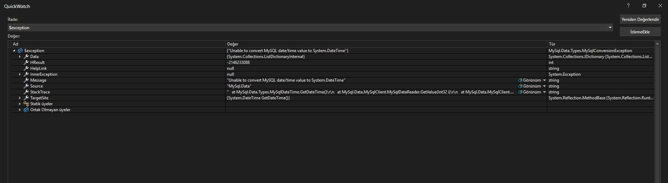Image resolution: width=668 pixels, height=183 pixels.
Task: Click the wrench icon beside HResult
Action: click(x=26, y=63)
